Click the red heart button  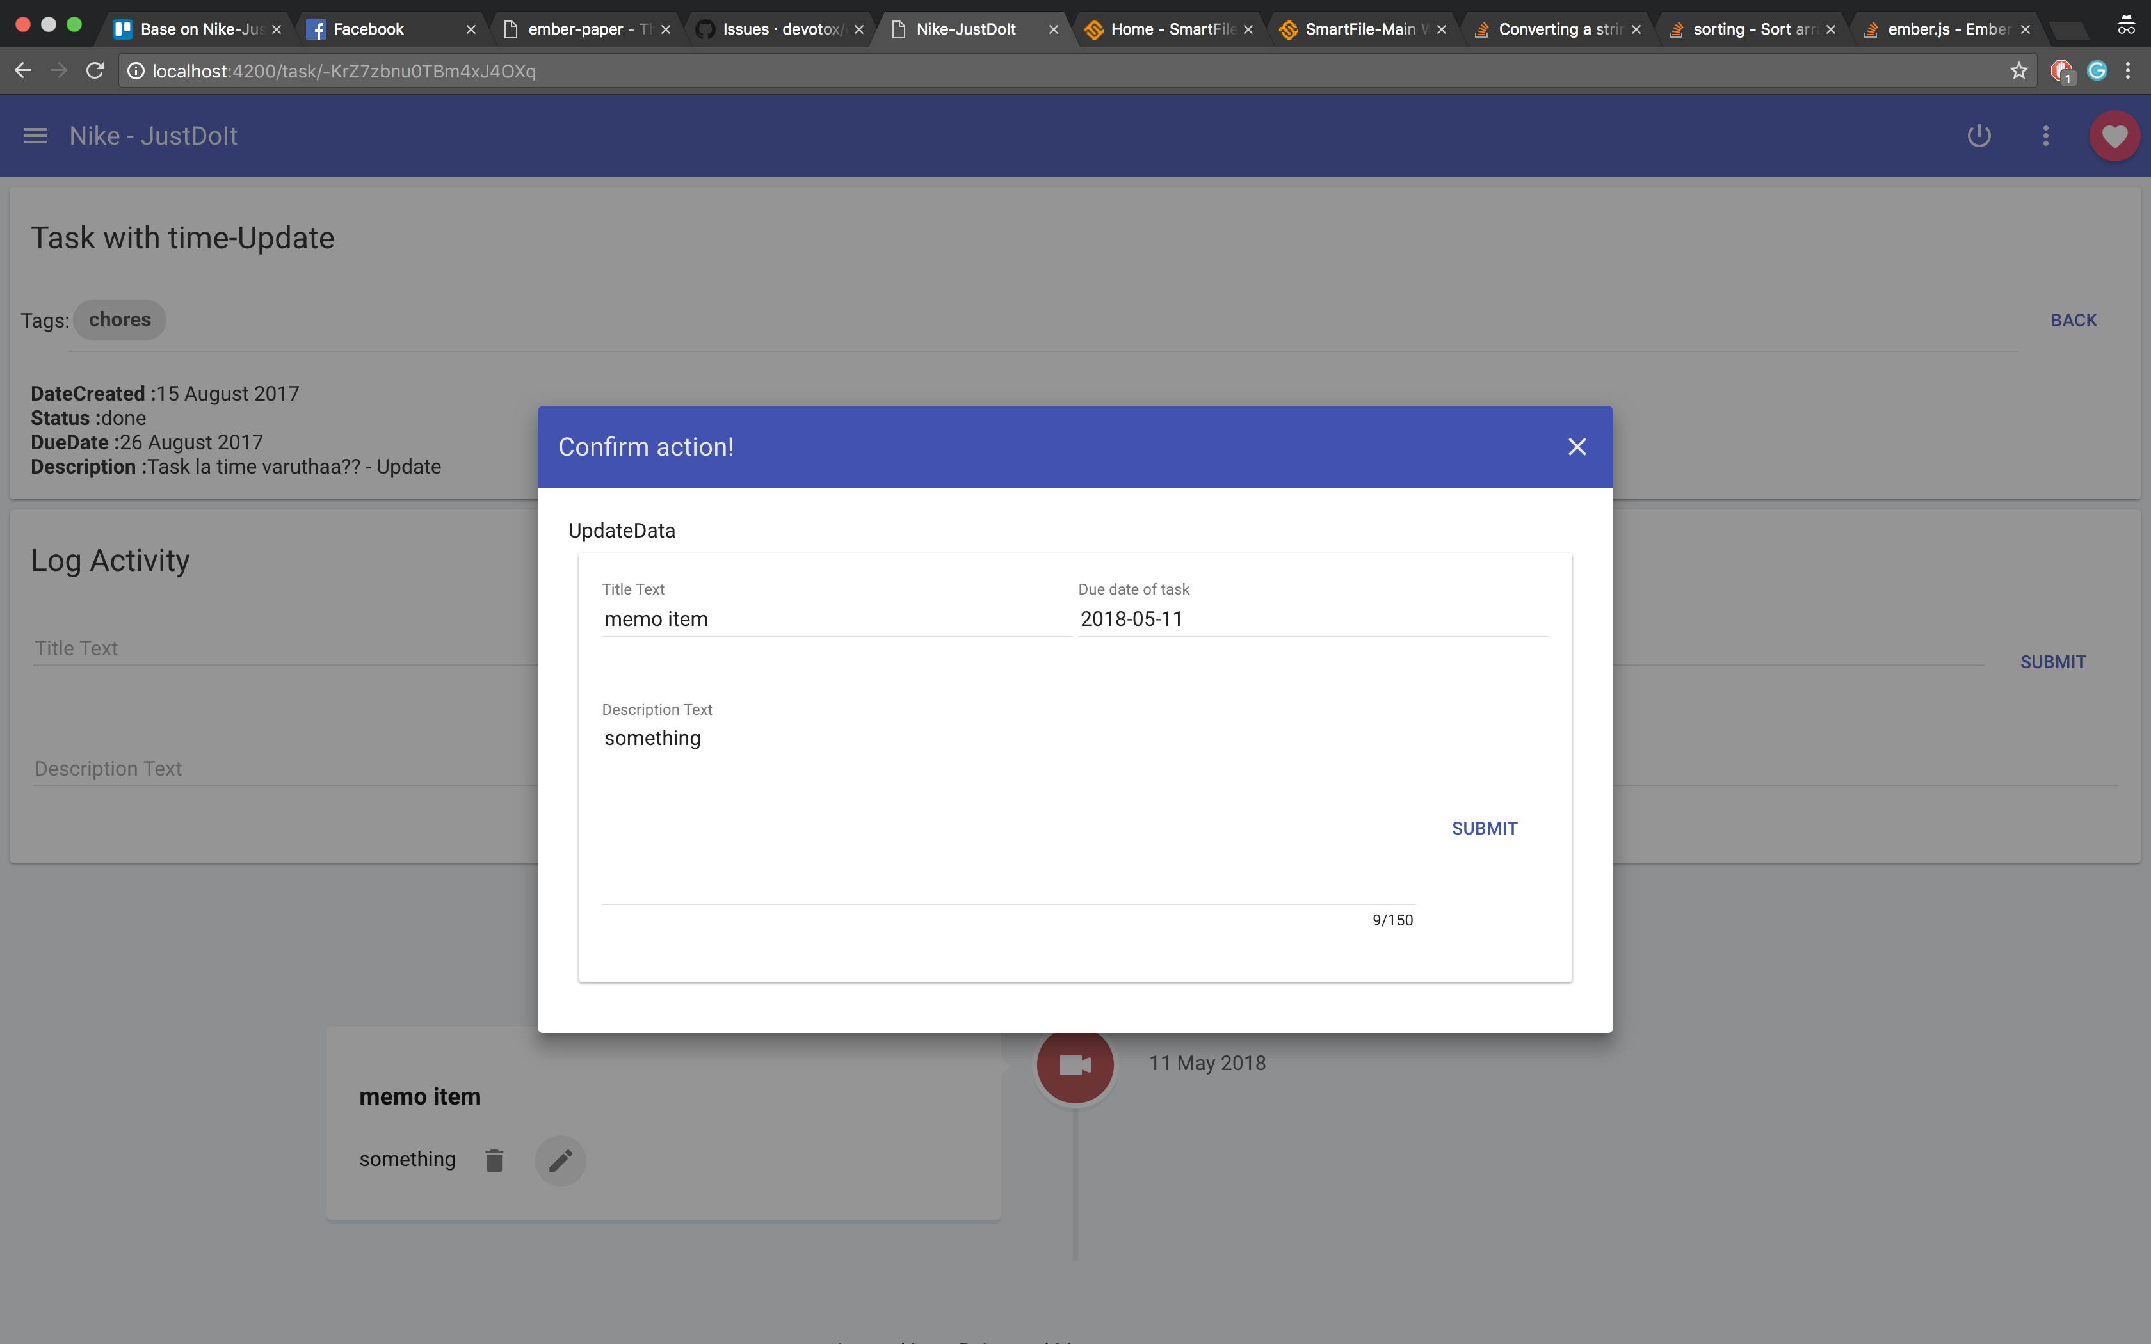2114,136
